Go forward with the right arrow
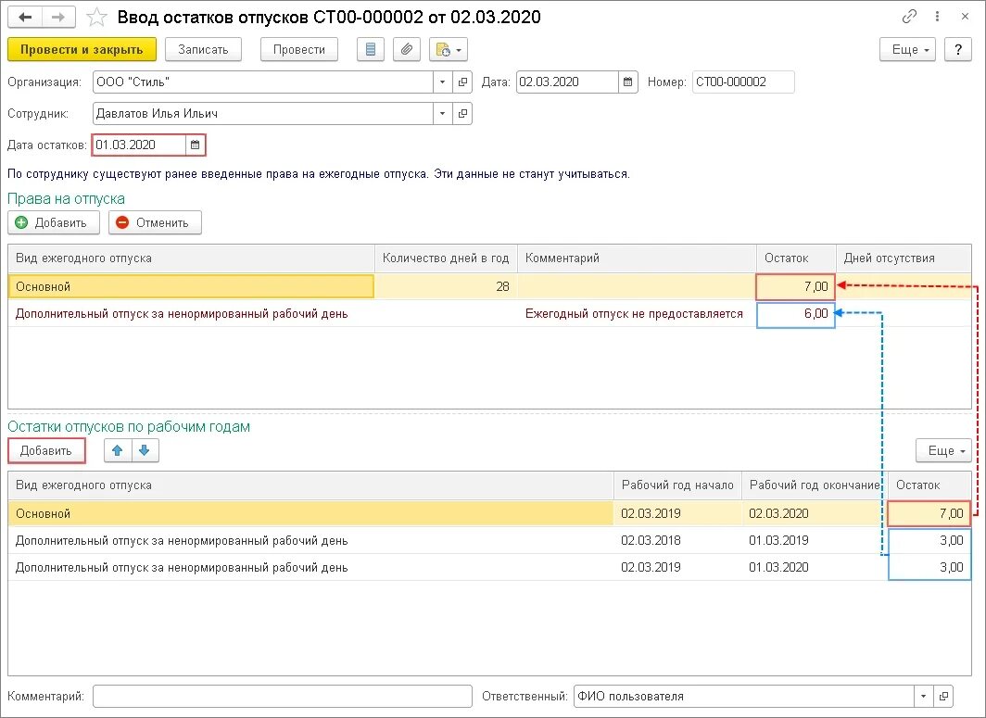Viewport: 986px width, 718px height. pyautogui.click(x=58, y=17)
